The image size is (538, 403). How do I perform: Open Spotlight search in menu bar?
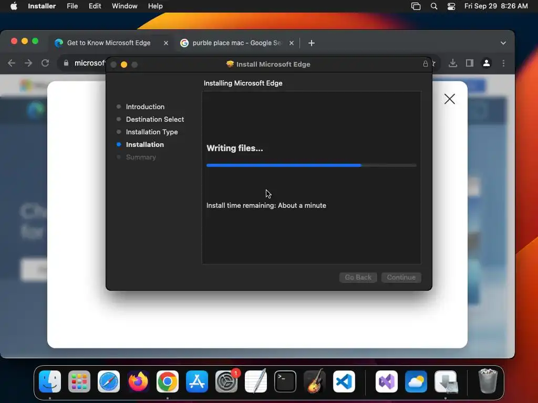tap(434, 6)
